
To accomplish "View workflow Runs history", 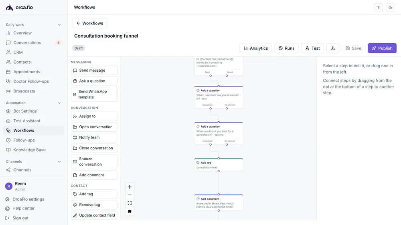I will click(286, 48).
